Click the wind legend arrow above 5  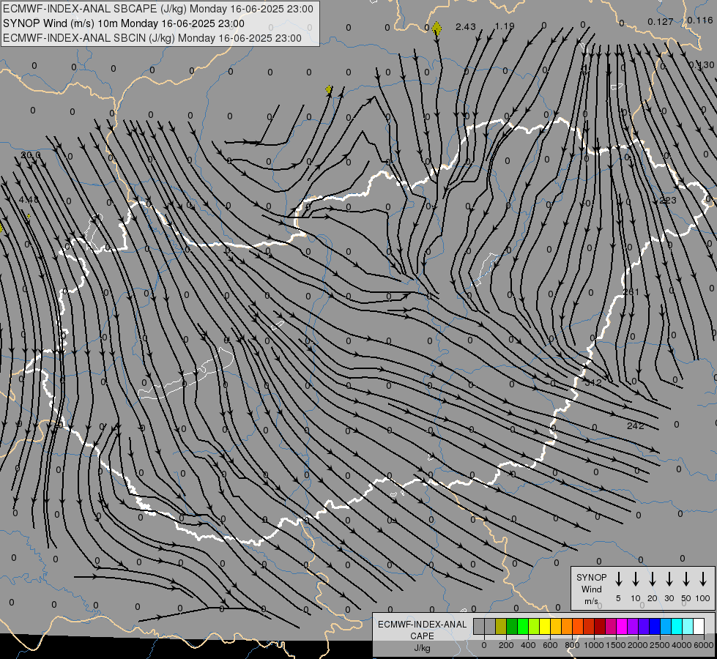(619, 579)
